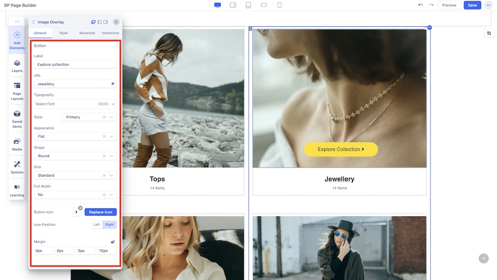Open the General tab

pos(40,33)
